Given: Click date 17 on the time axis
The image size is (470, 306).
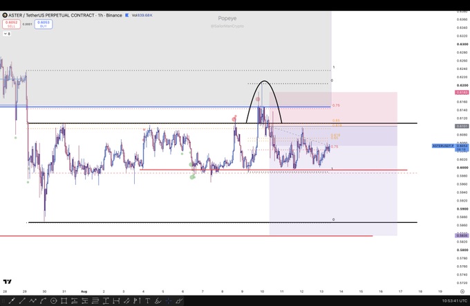Looking at the screenshot, I should tap(400, 291).
